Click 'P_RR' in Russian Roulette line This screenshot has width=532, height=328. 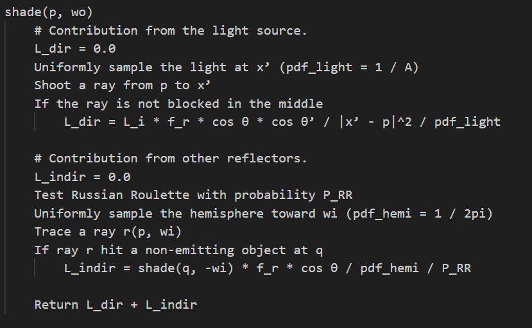click(338, 195)
